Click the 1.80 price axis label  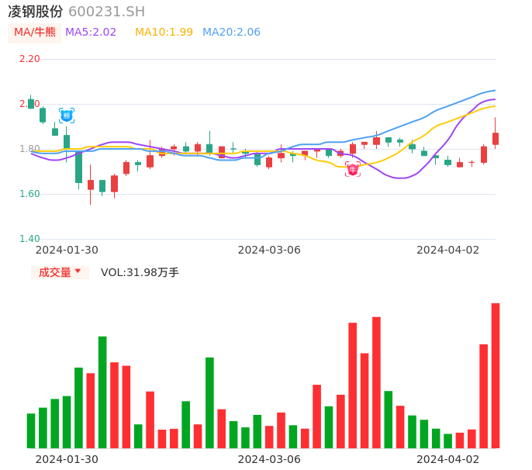pyautogui.click(x=29, y=149)
